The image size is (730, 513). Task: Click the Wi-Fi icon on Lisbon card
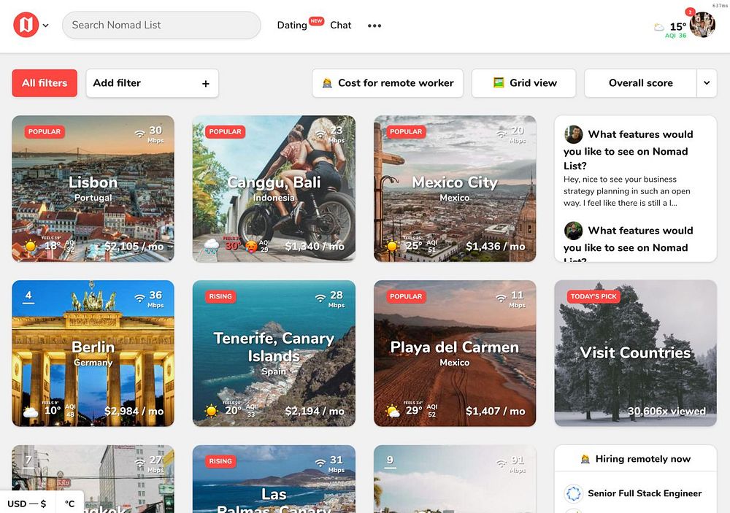(139, 134)
